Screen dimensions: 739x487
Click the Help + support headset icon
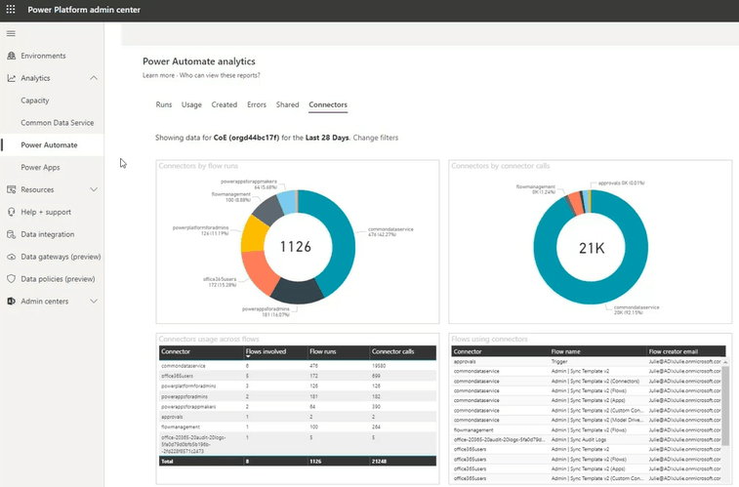tap(11, 212)
